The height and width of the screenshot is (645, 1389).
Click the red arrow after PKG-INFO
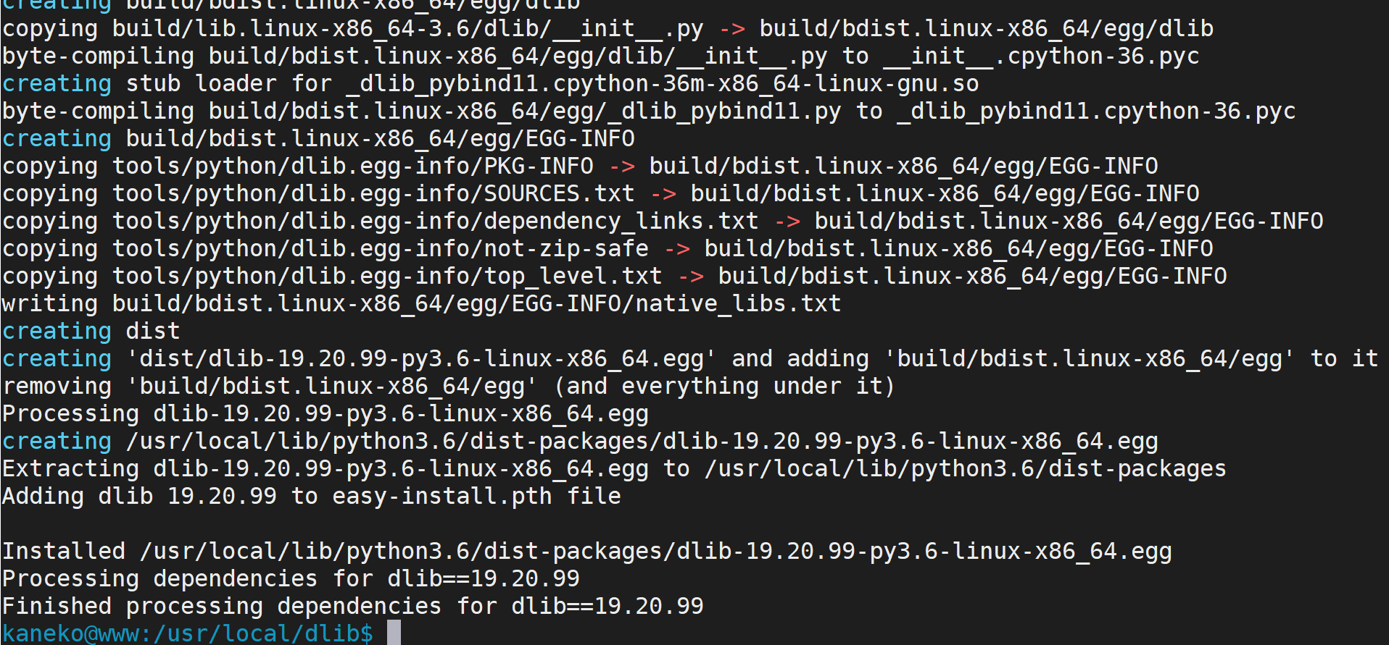point(622,166)
